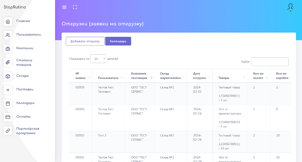Sort by Товары column arrows
The height and width of the screenshot is (162, 302).
click(244, 78)
